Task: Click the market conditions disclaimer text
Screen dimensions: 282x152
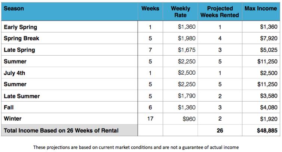Action: 136,147
